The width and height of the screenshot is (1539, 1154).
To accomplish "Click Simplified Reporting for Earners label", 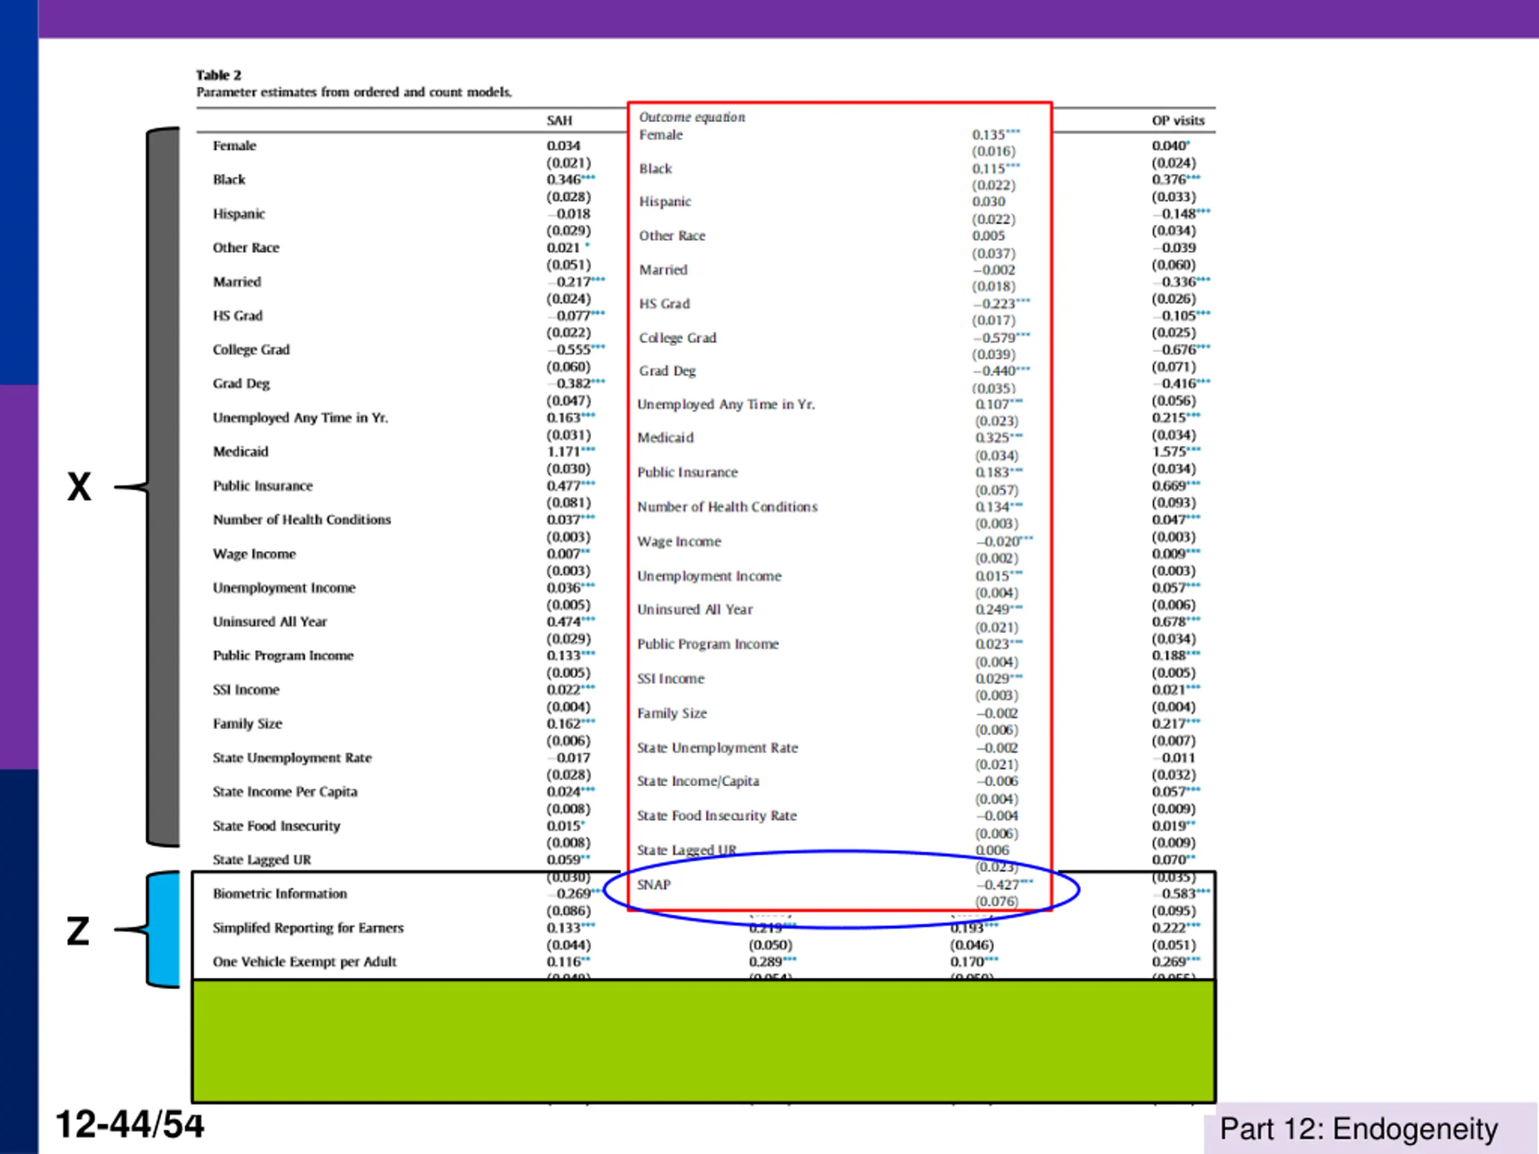I will [308, 927].
